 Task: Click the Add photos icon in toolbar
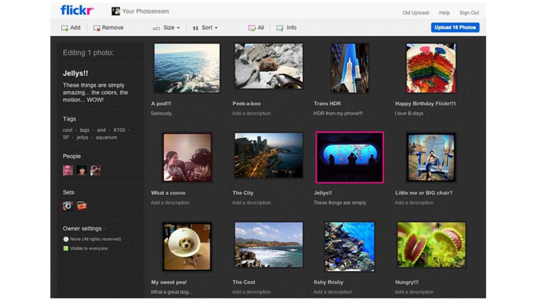click(x=65, y=28)
